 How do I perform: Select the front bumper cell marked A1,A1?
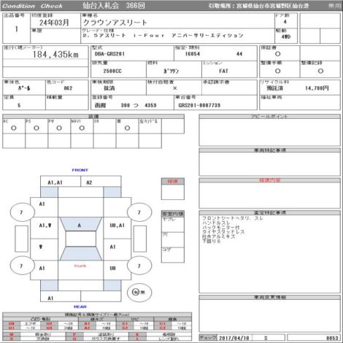61,182
